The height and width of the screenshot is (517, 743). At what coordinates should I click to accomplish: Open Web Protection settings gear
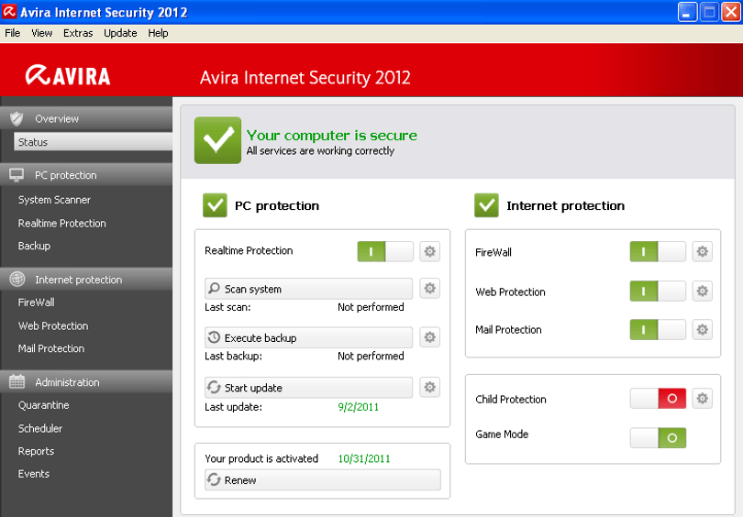[x=702, y=291]
